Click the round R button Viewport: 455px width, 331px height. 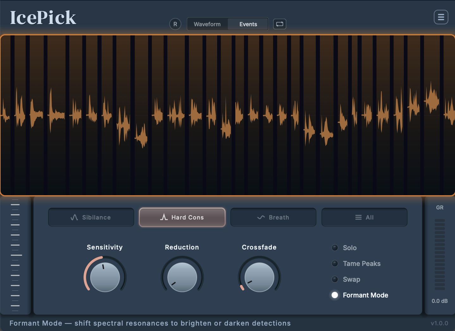coord(175,24)
